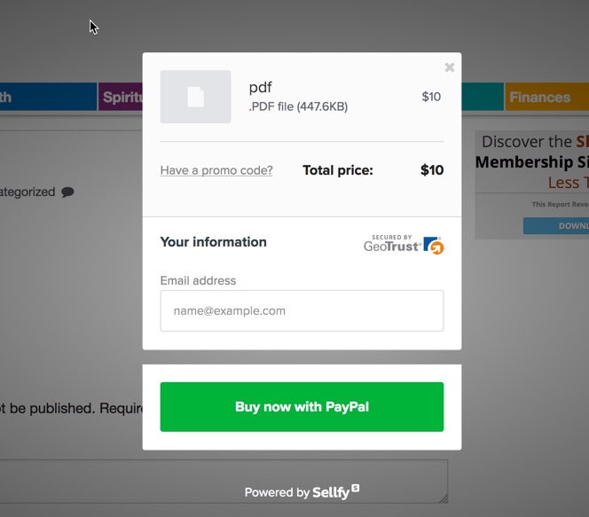The image size is (589, 517).
Task: Open the teal navigation tab
Action: tap(483, 97)
